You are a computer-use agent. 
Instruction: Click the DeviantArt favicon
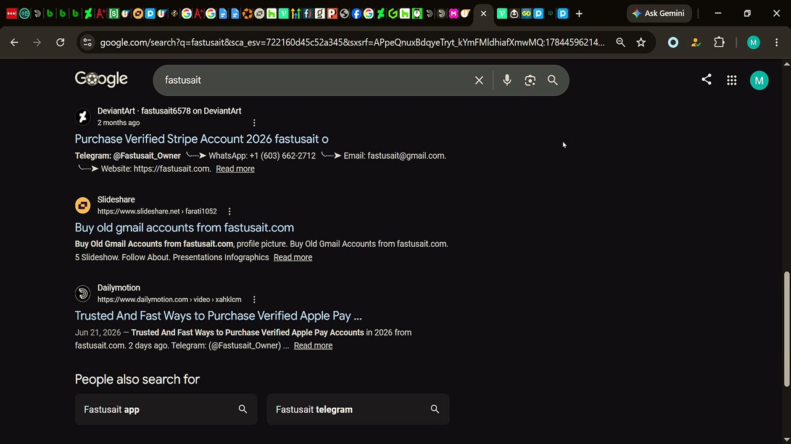click(83, 117)
